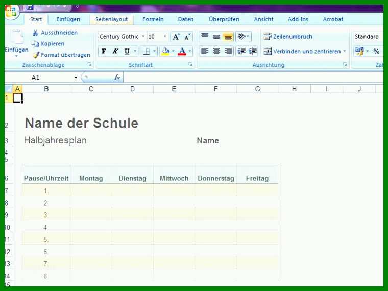Screen dimensions: 388x291
Task: Center text horizontally
Action: pos(216,51)
